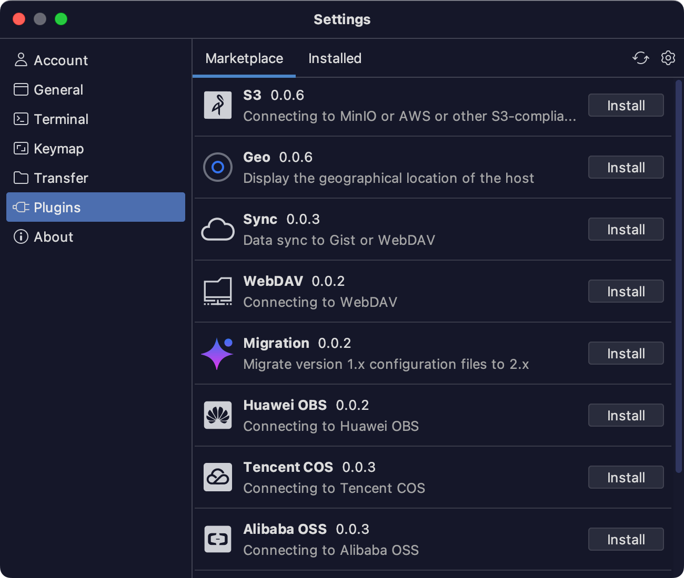This screenshot has height=578, width=684.
Task: Open the plugin settings gear icon
Action: click(668, 58)
